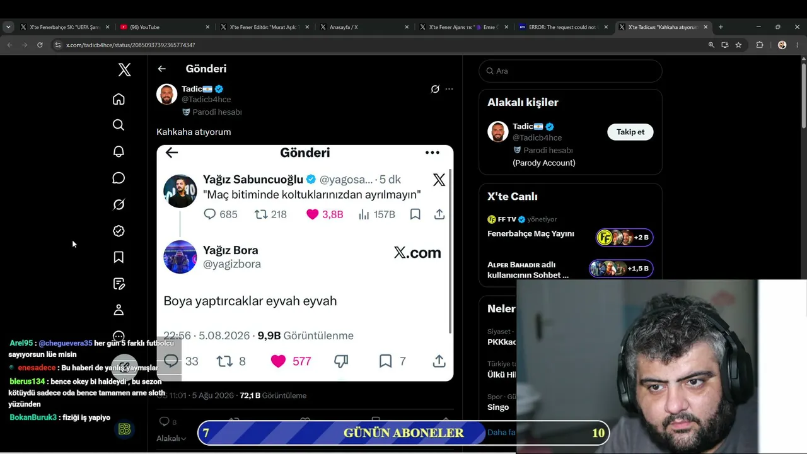Open the Alper Bahadır Sohbet live space

tap(528, 270)
